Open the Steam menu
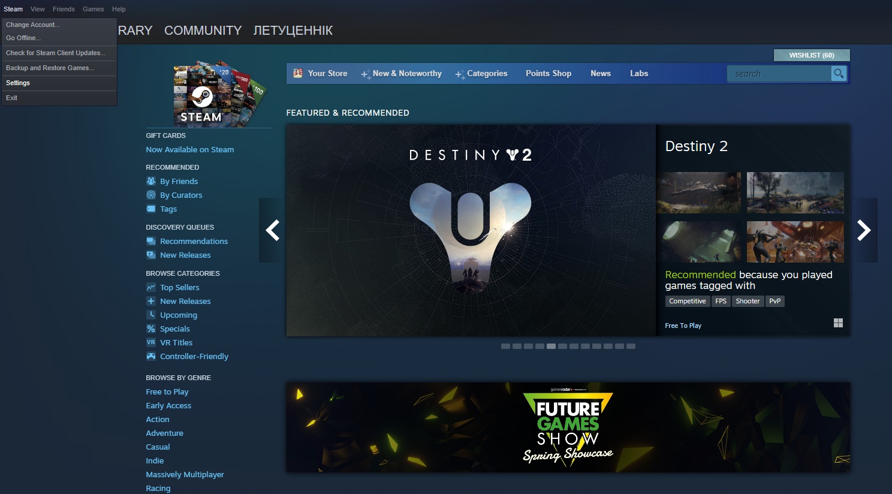The height and width of the screenshot is (494, 892). point(13,9)
